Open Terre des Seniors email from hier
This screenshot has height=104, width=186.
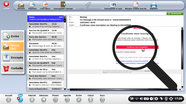(x=45, y=77)
